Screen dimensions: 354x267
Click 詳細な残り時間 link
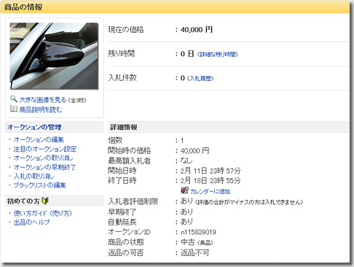pyautogui.click(x=218, y=54)
